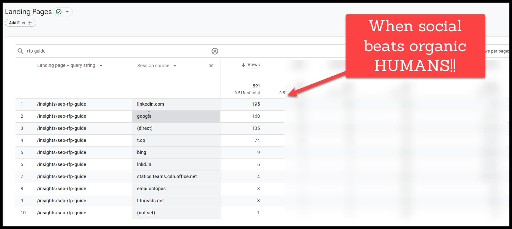Click google session source cell
Viewport: 512px width, 229px height.
144,116
